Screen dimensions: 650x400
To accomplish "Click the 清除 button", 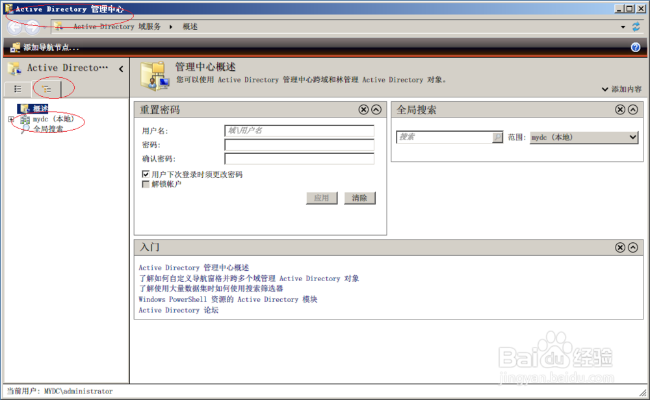I will pos(359,198).
